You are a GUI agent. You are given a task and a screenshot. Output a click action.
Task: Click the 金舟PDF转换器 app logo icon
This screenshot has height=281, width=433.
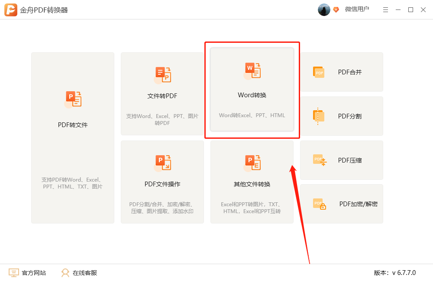11,10
